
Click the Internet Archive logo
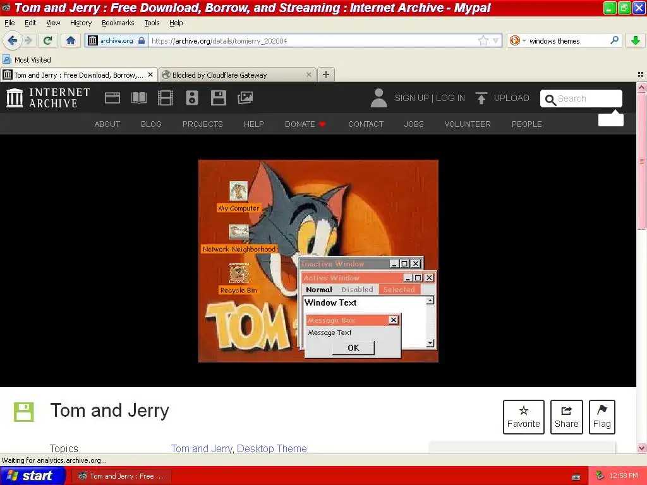[x=48, y=98]
